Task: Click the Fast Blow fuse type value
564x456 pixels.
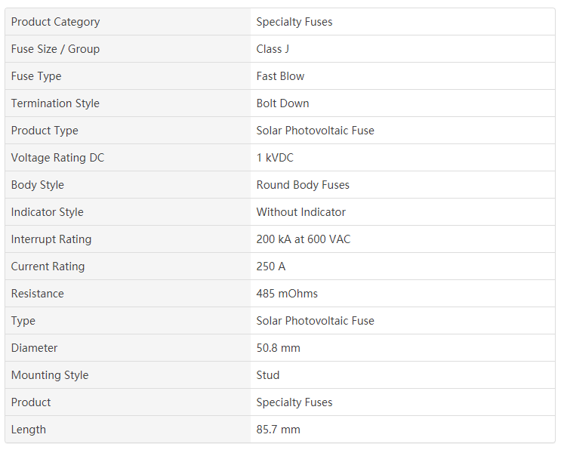Action: click(280, 76)
